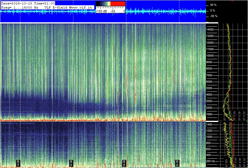This screenshot has width=248, height=168.
Task: Click the 400 label on lower spectrogram axis
Action: pyautogui.click(x=209, y=155)
